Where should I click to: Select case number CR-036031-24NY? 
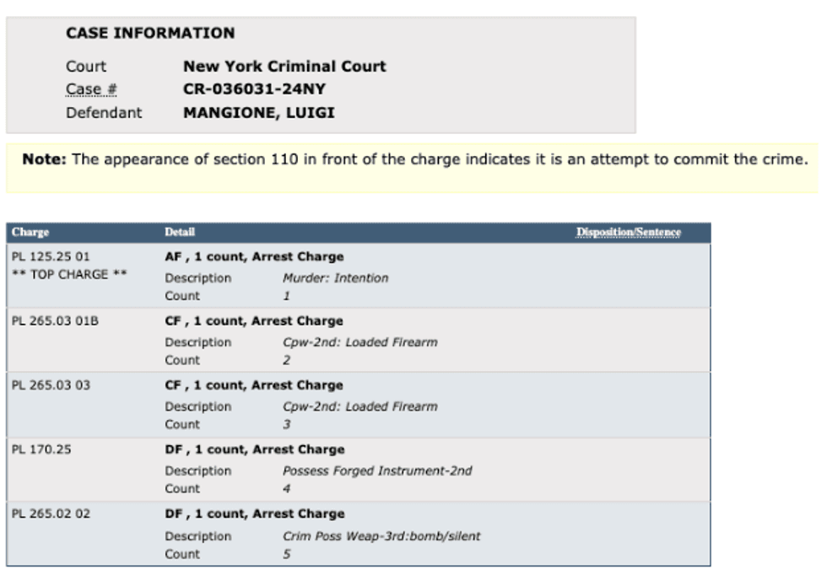[254, 89]
